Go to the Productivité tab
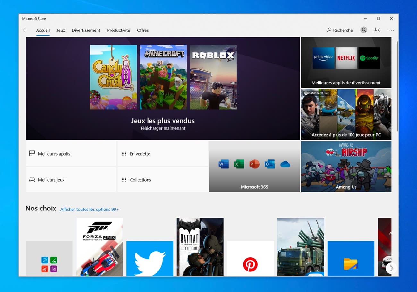This screenshot has width=417, height=292. (119, 30)
